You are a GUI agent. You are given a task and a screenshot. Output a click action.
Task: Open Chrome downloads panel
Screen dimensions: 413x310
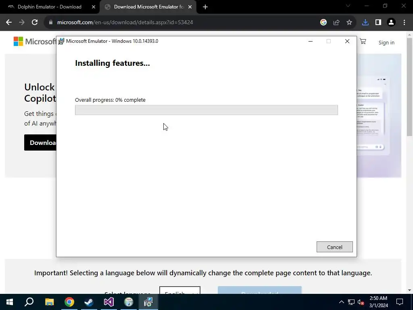[365, 23]
